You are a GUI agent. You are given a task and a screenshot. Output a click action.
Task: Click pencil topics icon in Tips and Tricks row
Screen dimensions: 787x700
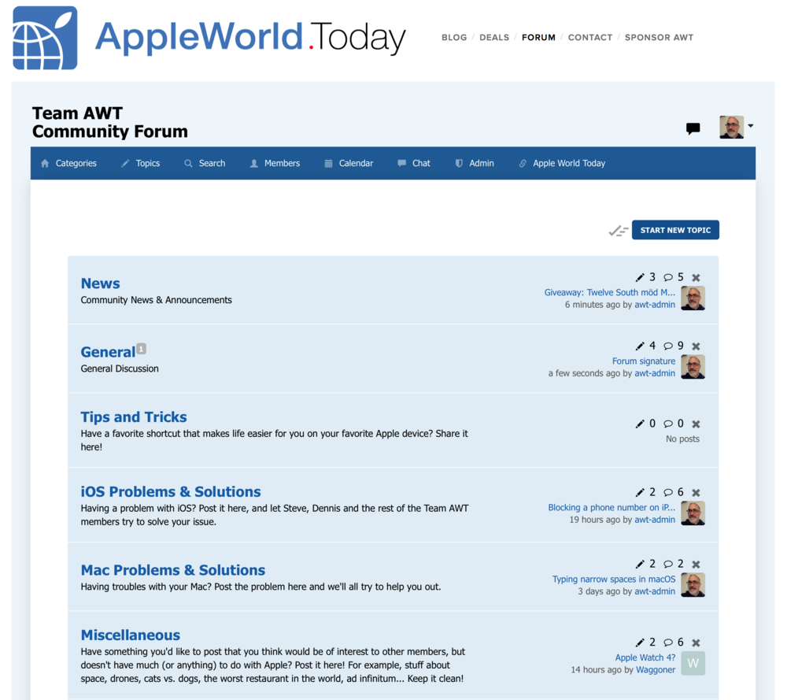[x=640, y=424]
